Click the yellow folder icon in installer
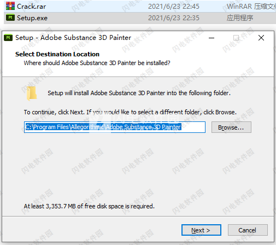276x245 pixels. [32, 94]
